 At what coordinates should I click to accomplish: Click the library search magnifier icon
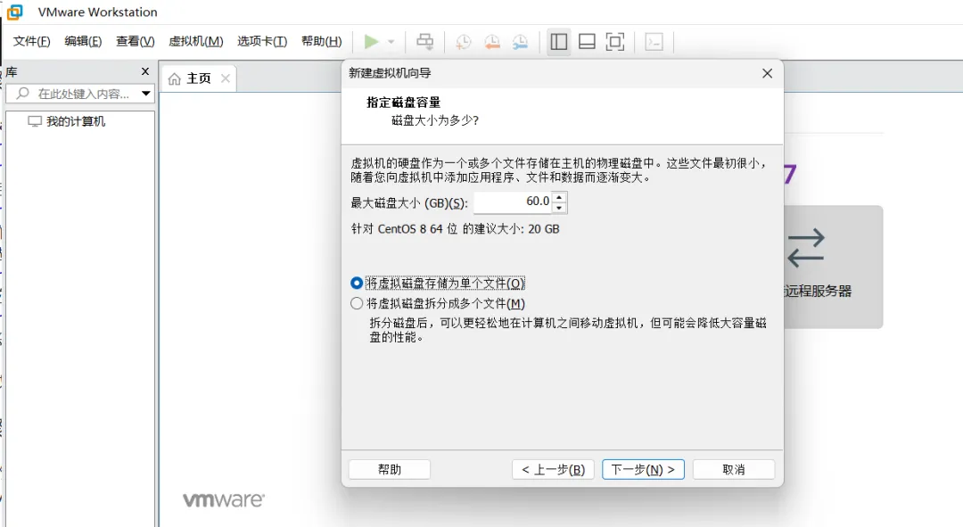pos(22,94)
